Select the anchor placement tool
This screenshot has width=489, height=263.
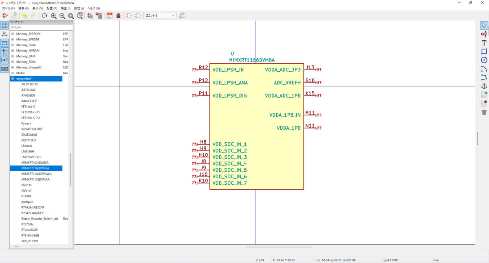(x=484, y=86)
